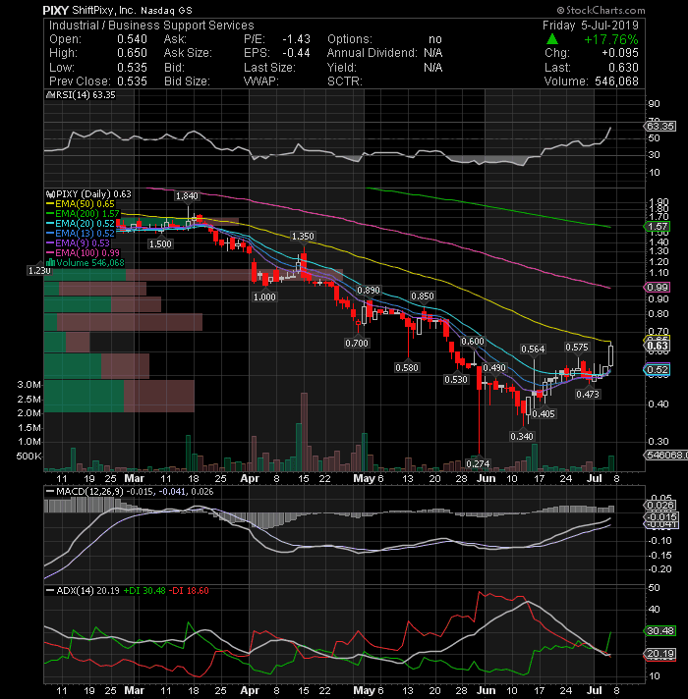Click the 63.35 RSI axis value tag
Image resolution: width=688 pixels, height=699 pixels.
(660, 127)
